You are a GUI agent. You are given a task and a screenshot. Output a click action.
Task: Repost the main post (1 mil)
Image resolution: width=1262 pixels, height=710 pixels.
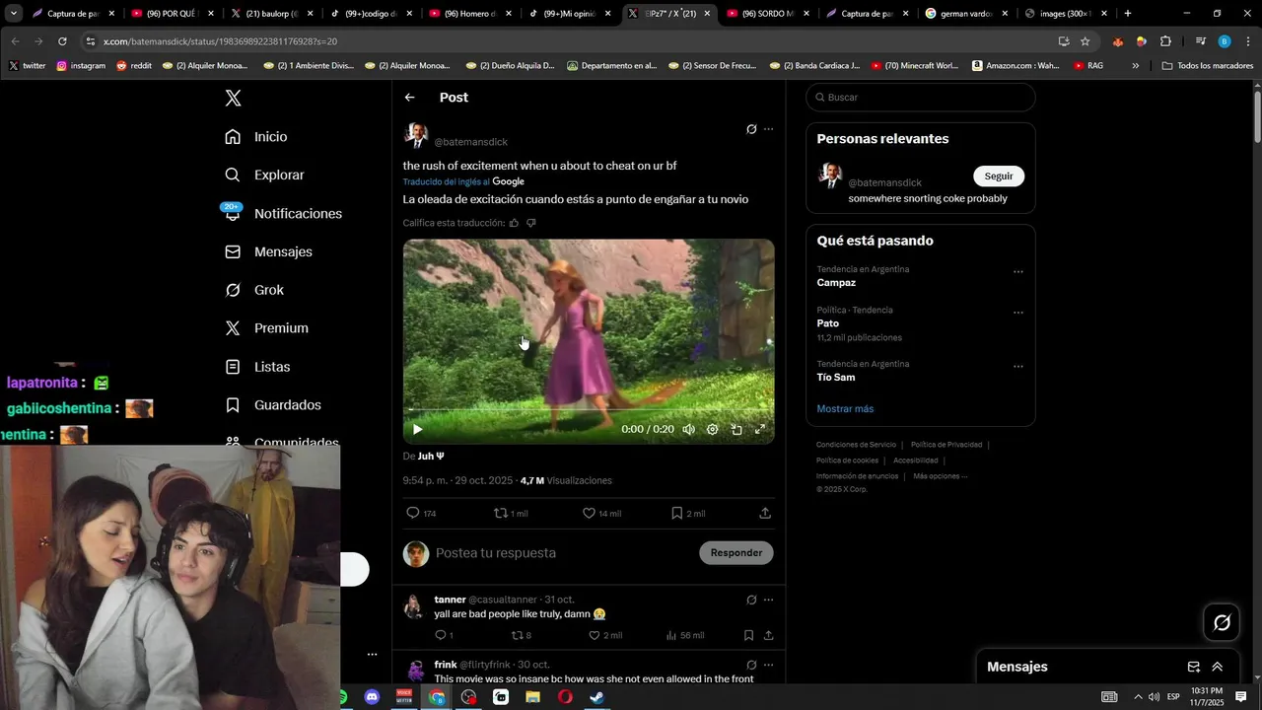511,513
